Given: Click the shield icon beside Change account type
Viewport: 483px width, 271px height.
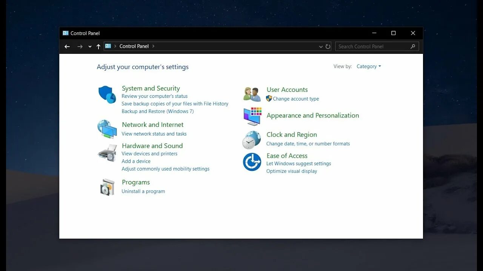Looking at the screenshot, I should pyautogui.click(x=269, y=98).
